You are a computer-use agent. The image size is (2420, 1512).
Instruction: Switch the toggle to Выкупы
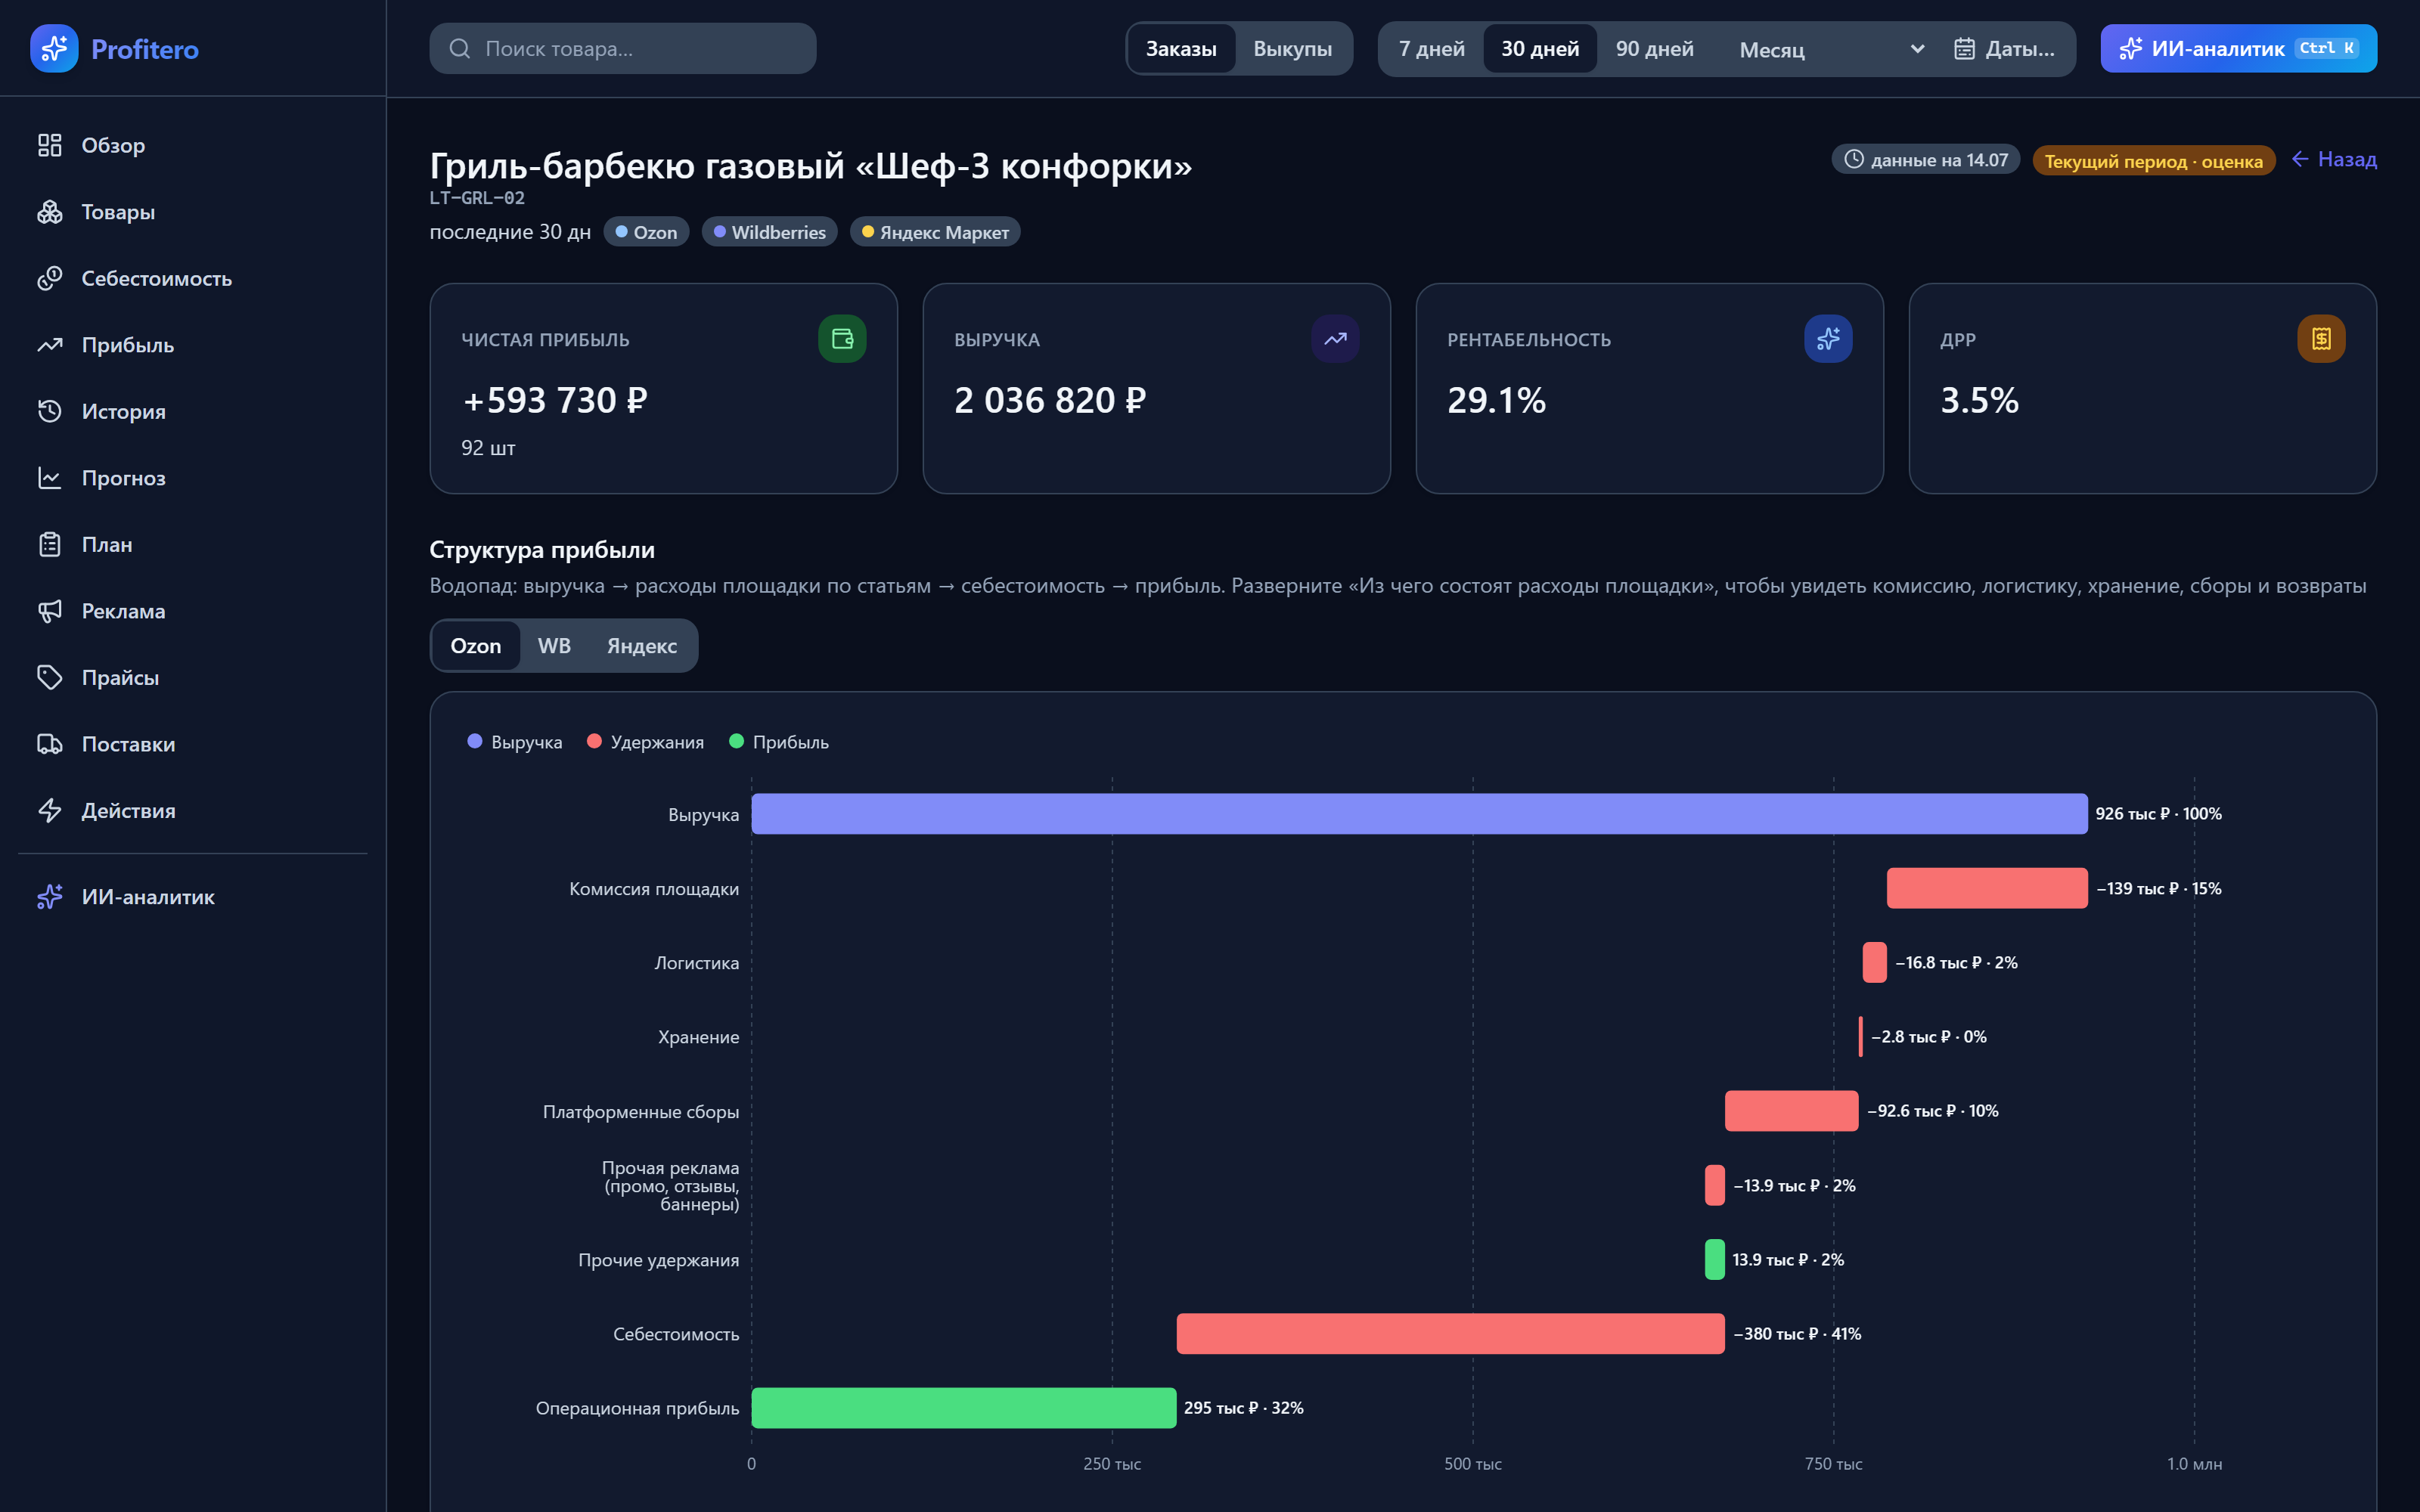(x=1292, y=48)
